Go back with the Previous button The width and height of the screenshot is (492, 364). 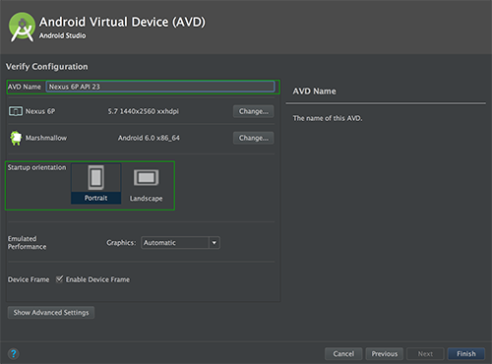click(385, 354)
